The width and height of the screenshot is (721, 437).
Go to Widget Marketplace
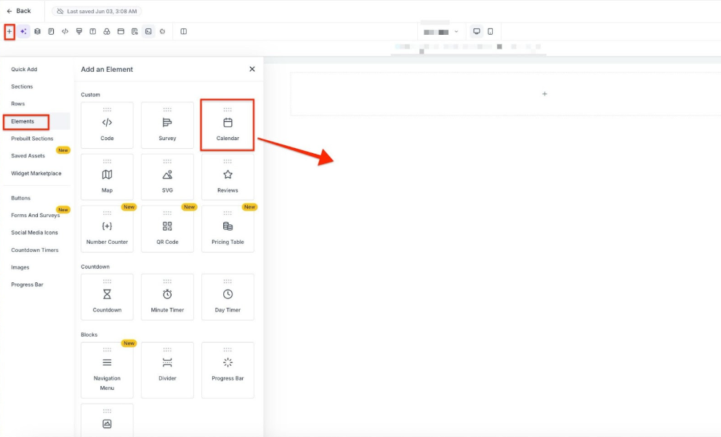[36, 173]
